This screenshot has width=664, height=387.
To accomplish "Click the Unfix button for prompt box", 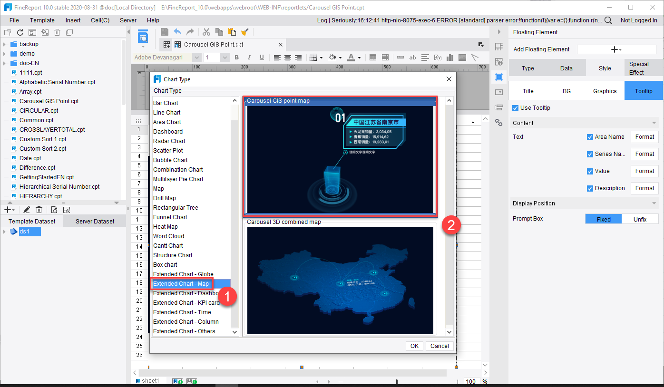I will (x=640, y=218).
